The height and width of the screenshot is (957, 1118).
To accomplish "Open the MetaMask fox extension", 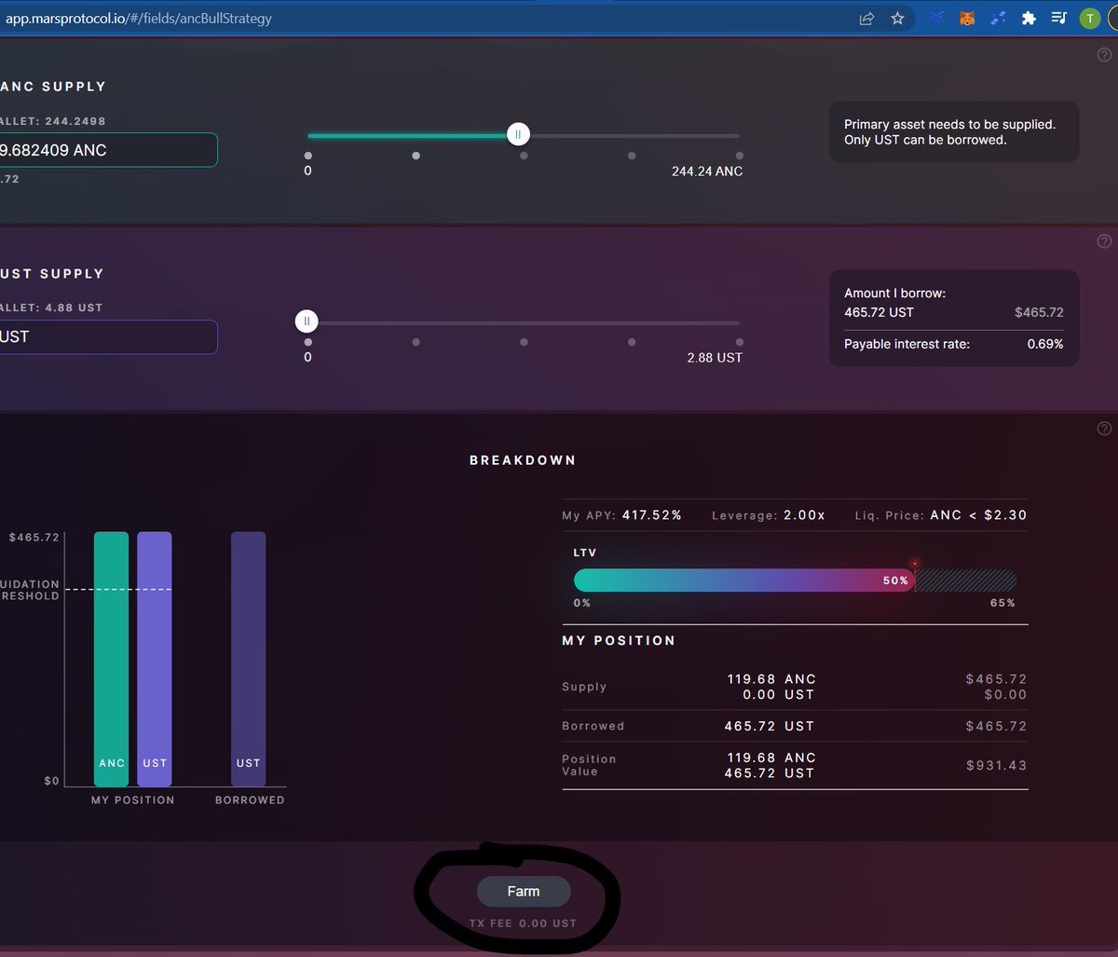I will coord(968,18).
